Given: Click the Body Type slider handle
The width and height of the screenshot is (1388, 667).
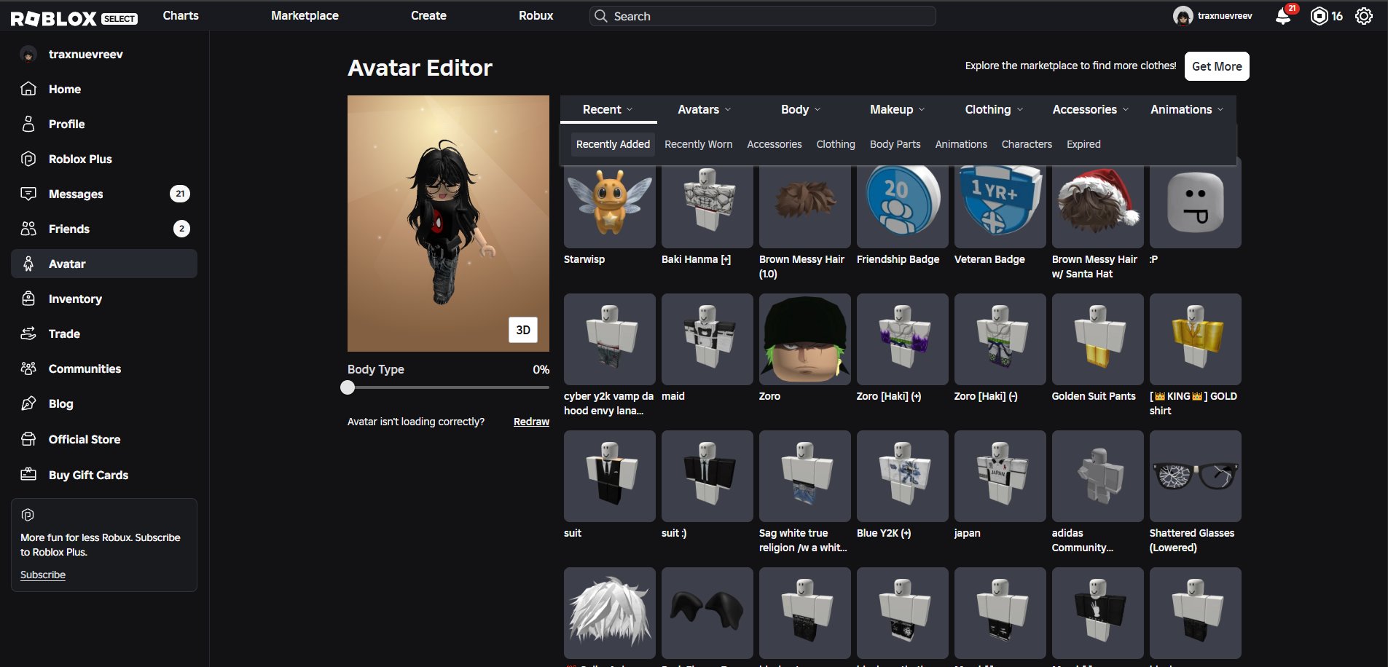Looking at the screenshot, I should [348, 387].
